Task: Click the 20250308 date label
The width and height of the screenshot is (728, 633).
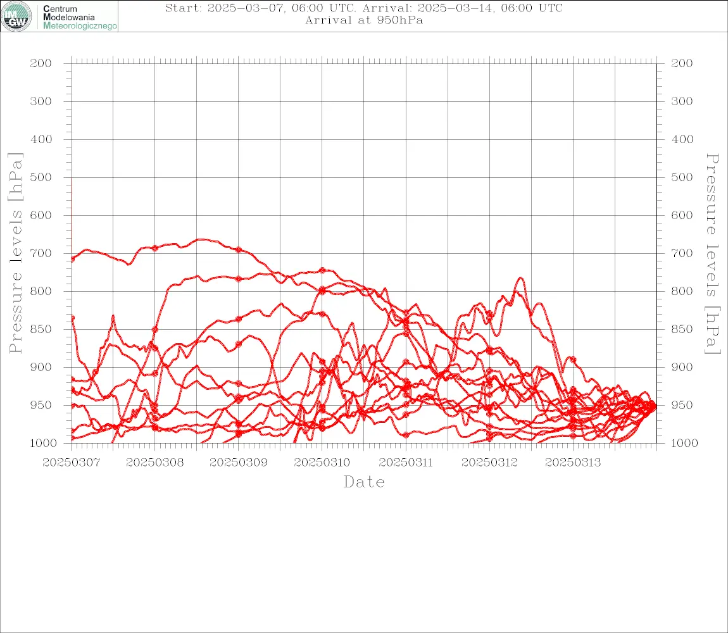Action: tap(154, 463)
